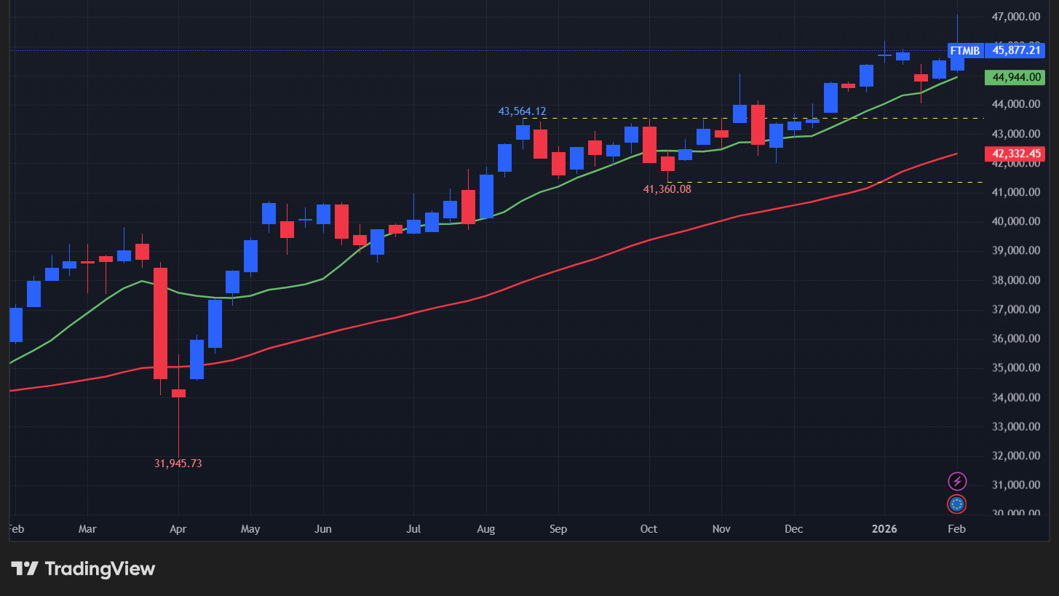The image size is (1059, 596).
Task: Click the large red candle before April
Action: [160, 323]
